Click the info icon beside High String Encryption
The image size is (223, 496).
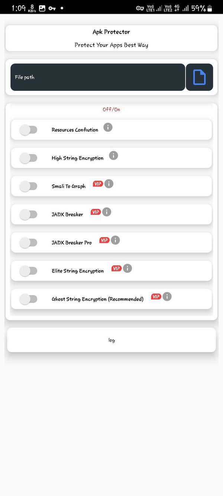pyautogui.click(x=113, y=156)
